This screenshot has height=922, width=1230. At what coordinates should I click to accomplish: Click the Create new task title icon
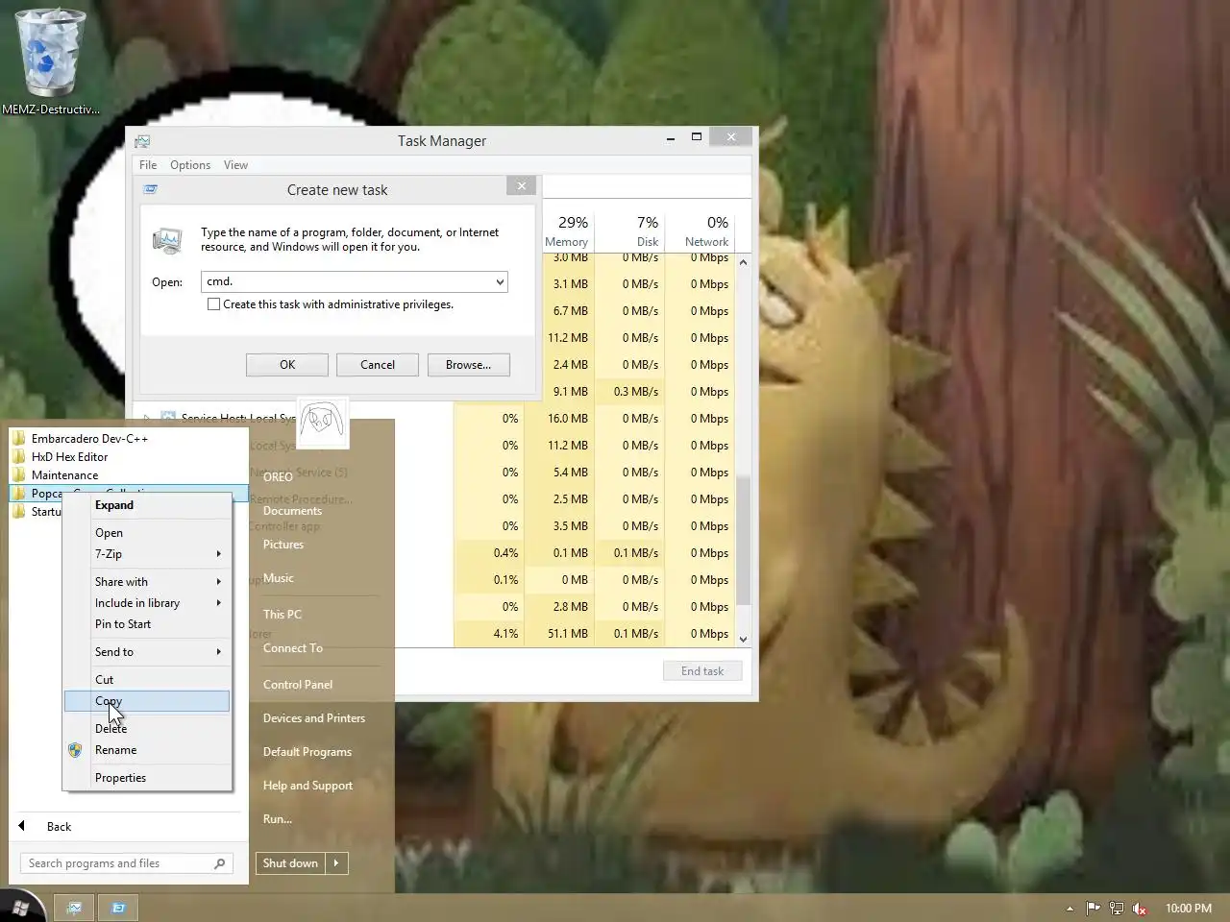[150, 190]
